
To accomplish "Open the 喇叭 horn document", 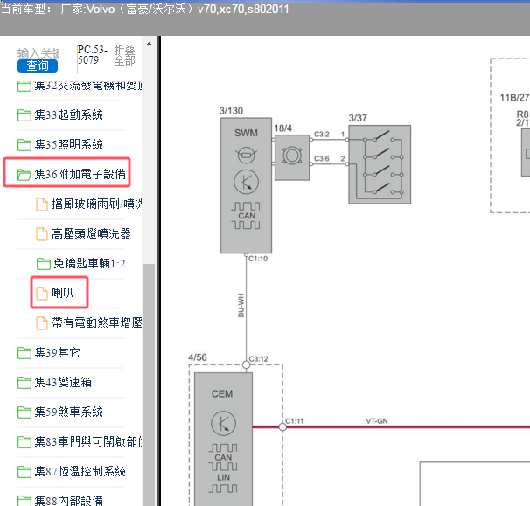I will pos(63,293).
